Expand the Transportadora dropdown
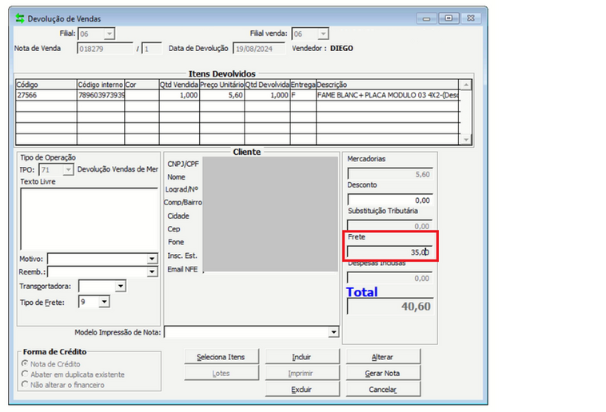606x412 pixels. pyautogui.click(x=121, y=286)
